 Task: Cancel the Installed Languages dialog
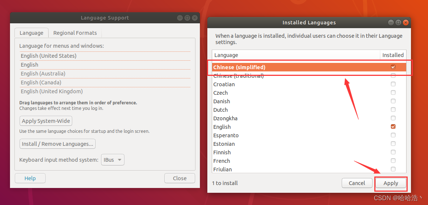(x=357, y=183)
